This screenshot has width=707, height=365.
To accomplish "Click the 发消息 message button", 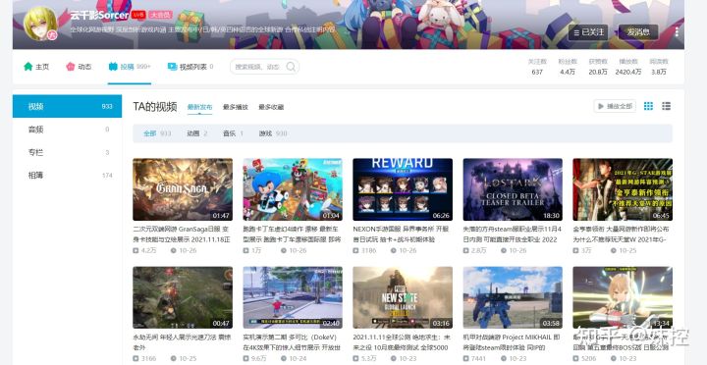I will click(x=637, y=32).
